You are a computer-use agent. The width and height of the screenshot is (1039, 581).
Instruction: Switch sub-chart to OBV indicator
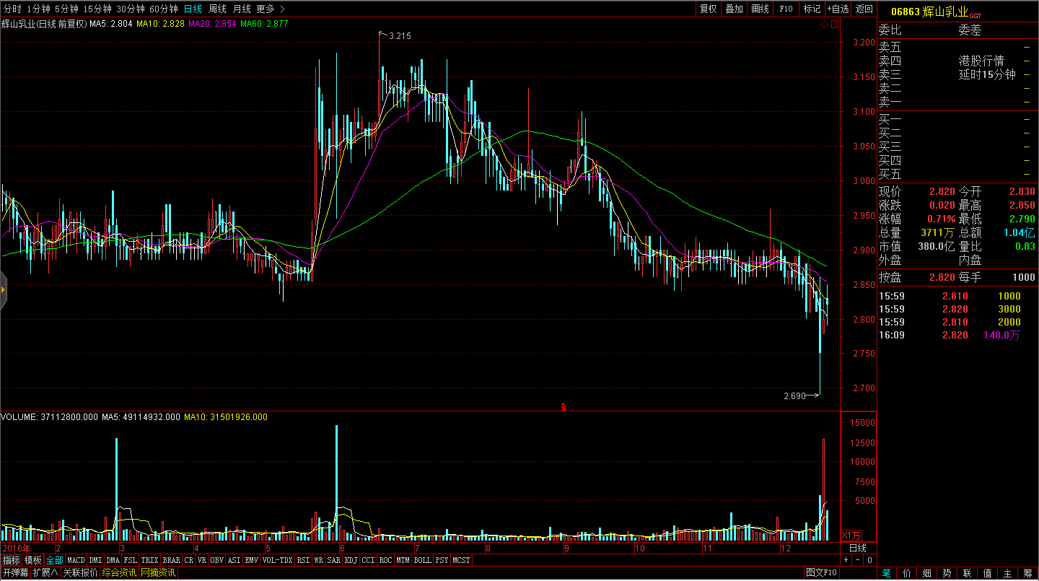[x=217, y=560]
